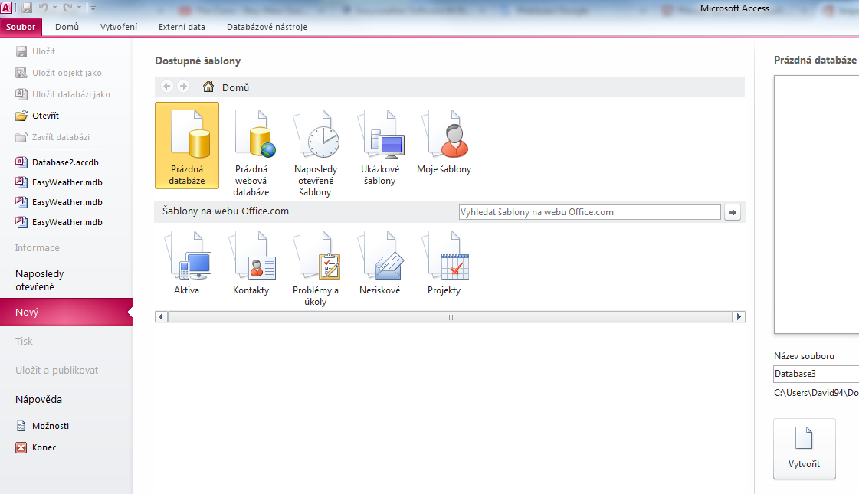Click the Domů breadcrumb text

235,87
